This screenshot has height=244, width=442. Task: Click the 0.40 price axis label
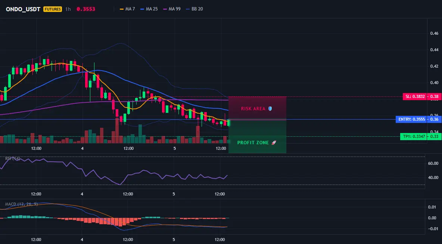point(434,83)
